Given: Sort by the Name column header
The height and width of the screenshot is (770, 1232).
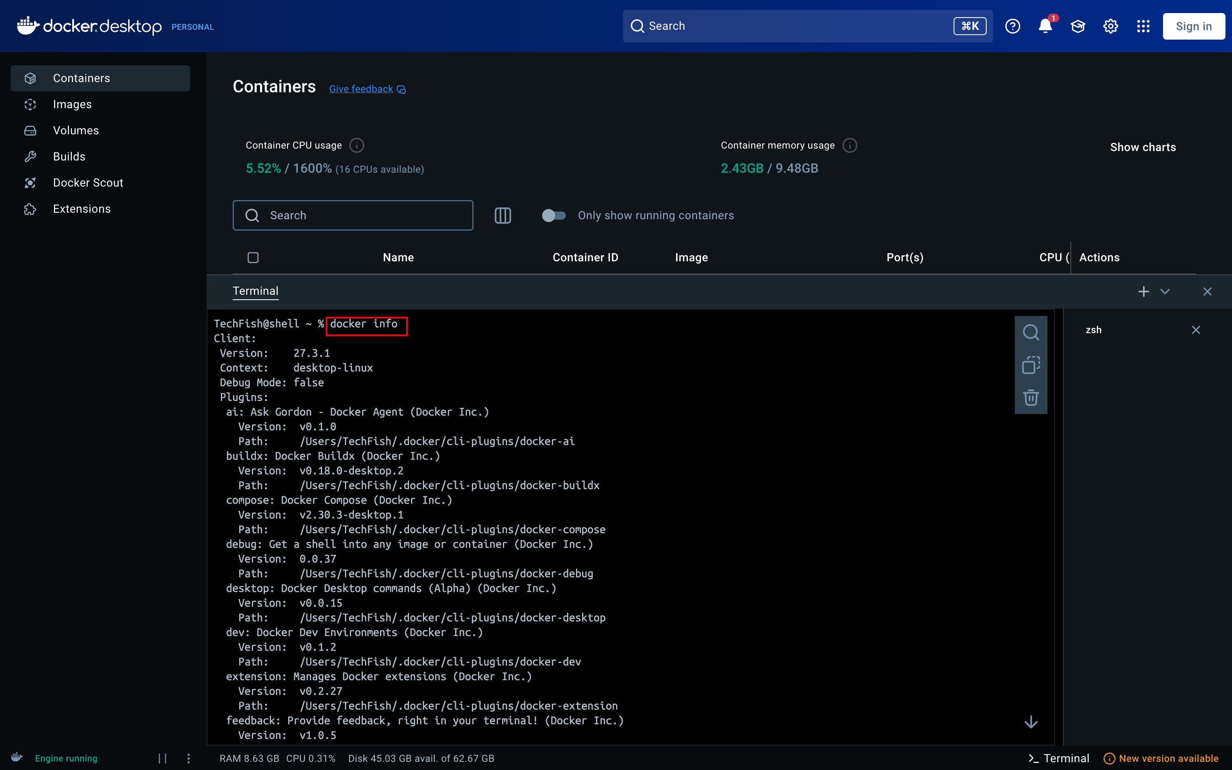Looking at the screenshot, I should pyautogui.click(x=398, y=258).
